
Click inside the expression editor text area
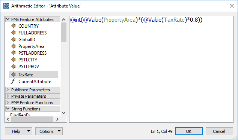pyautogui.click(x=151, y=69)
